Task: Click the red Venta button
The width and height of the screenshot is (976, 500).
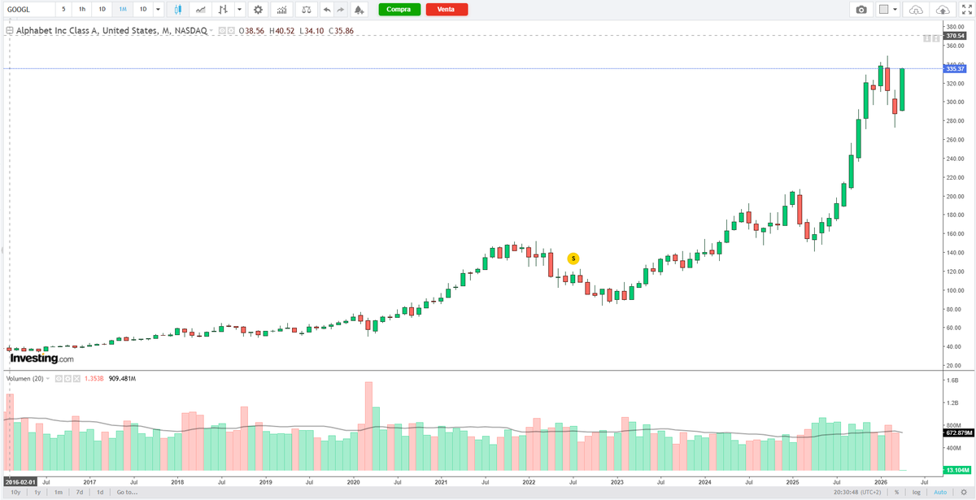Action: coord(447,10)
